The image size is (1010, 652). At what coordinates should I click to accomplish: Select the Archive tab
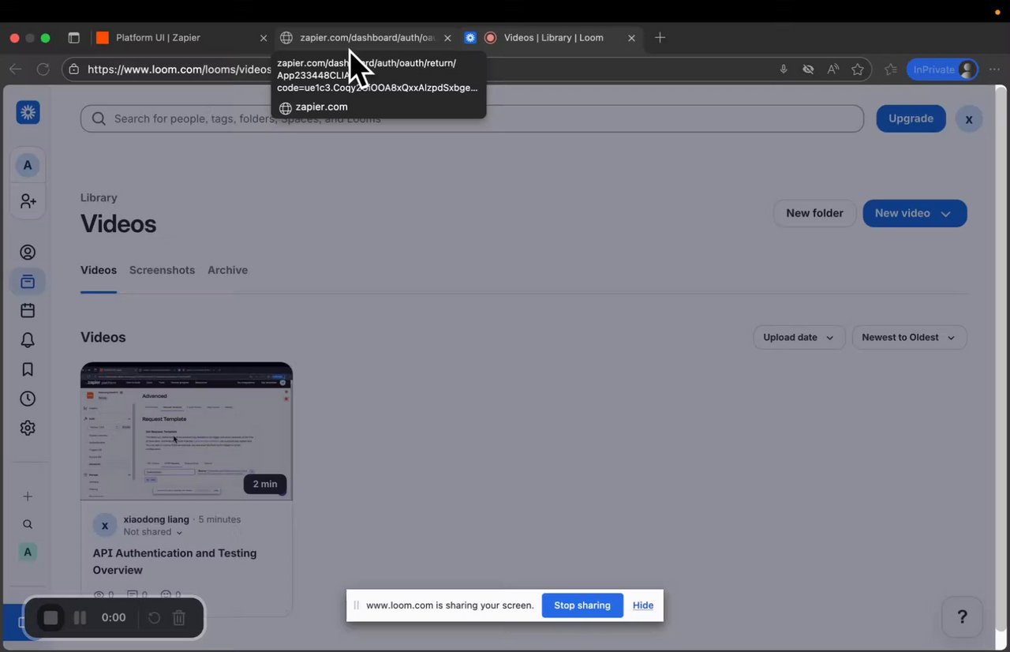(x=227, y=270)
